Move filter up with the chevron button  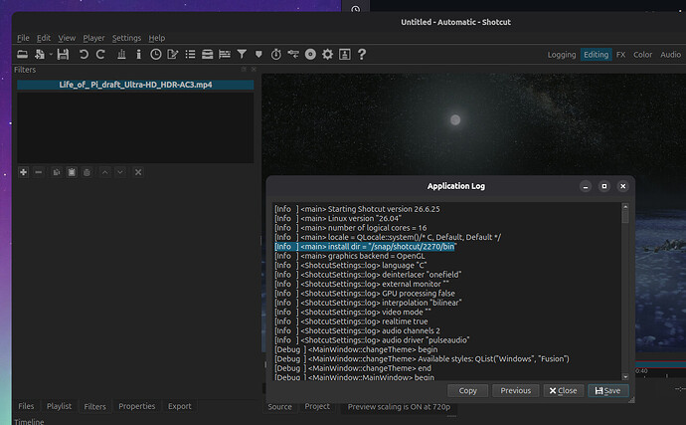click(x=105, y=172)
